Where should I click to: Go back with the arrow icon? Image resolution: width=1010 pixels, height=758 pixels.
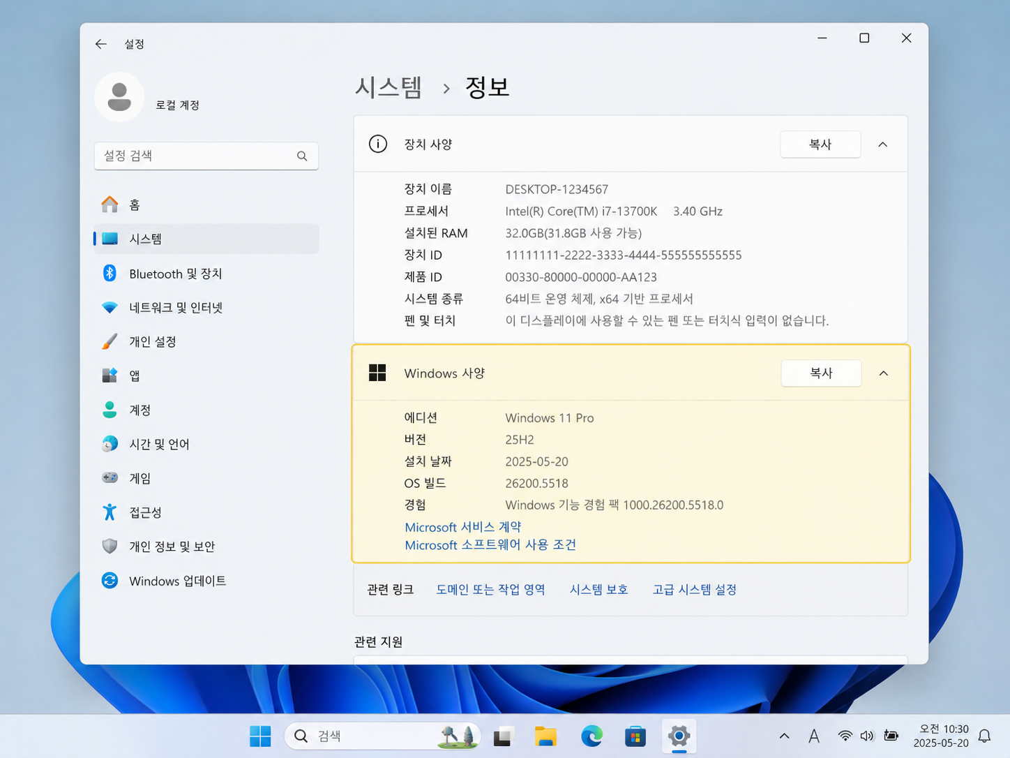101,44
